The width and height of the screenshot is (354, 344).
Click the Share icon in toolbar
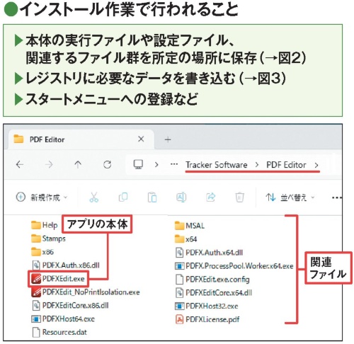(x=210, y=197)
